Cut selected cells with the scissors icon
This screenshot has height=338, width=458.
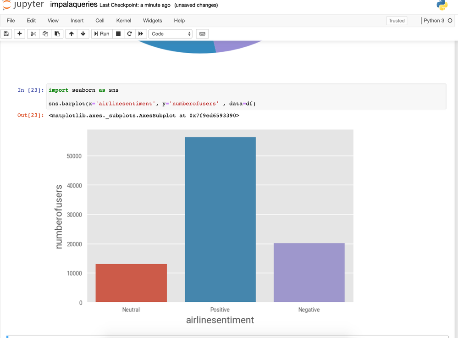[x=33, y=33]
